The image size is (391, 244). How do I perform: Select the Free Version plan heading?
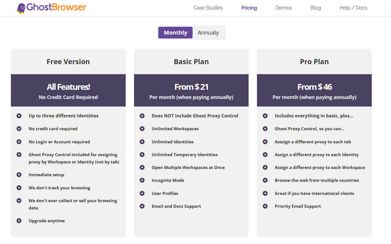click(68, 62)
